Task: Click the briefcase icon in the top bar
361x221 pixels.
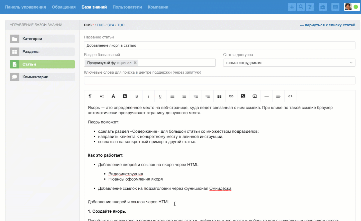Action: click(x=323, y=7)
